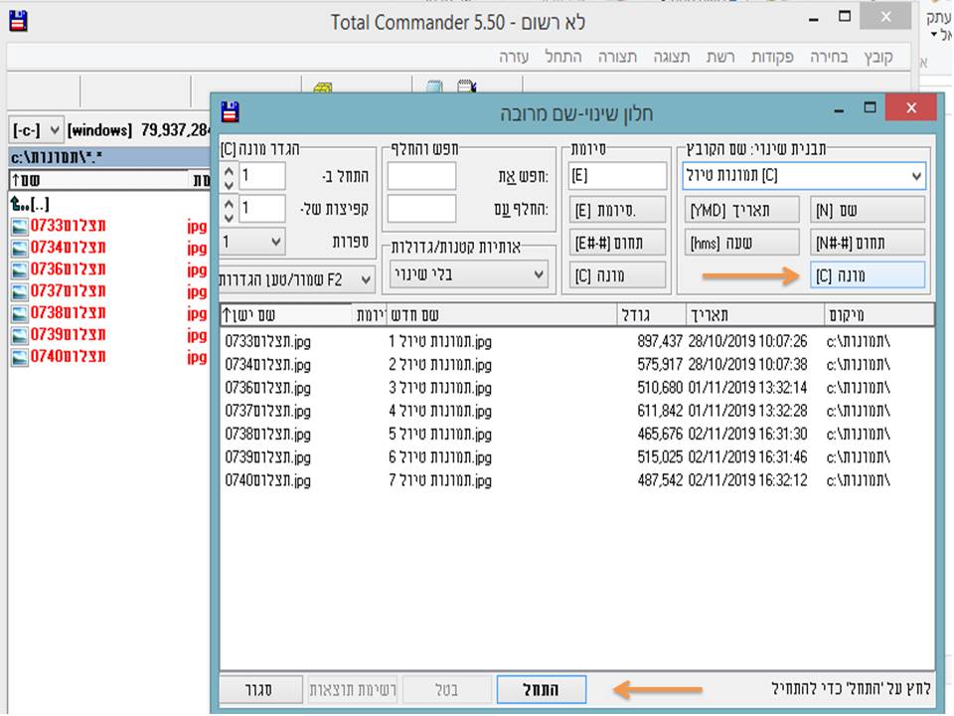Image resolution: width=954 pixels, height=716 pixels.
Task: Open the בחירה menu
Action: [x=829, y=57]
